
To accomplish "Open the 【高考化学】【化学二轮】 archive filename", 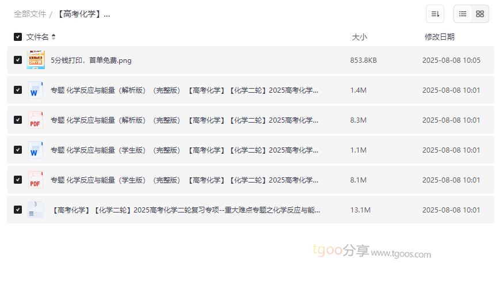I will coord(185,210).
